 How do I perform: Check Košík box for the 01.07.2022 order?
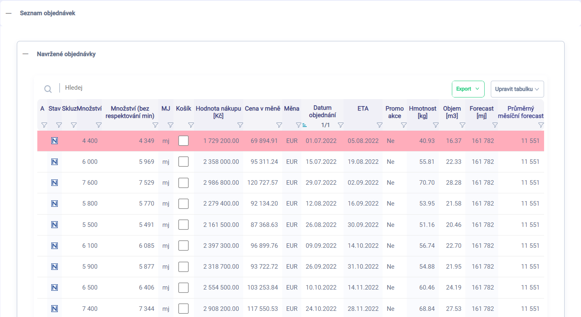point(183,141)
